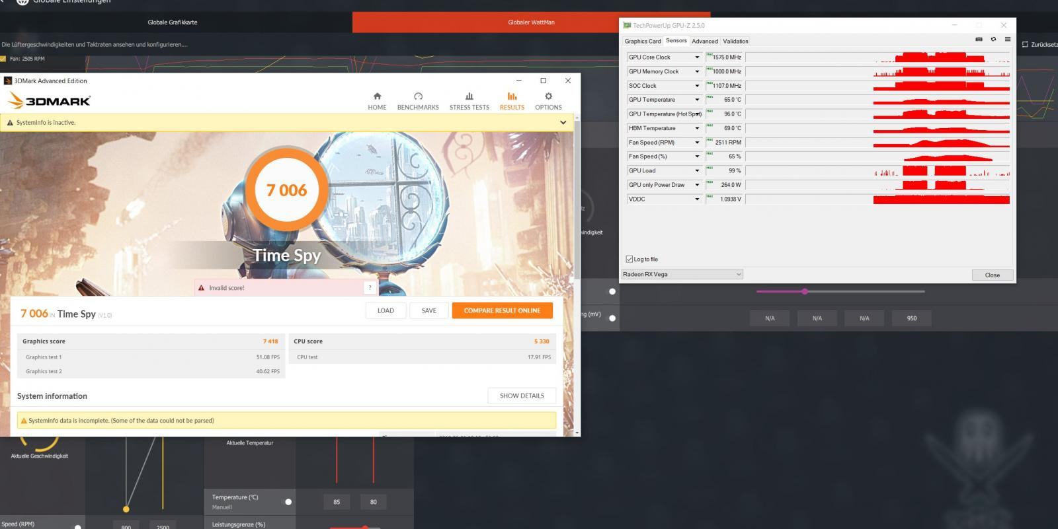The image size is (1058, 529).
Task: Click the Graphics test 2 row
Action: (x=153, y=371)
